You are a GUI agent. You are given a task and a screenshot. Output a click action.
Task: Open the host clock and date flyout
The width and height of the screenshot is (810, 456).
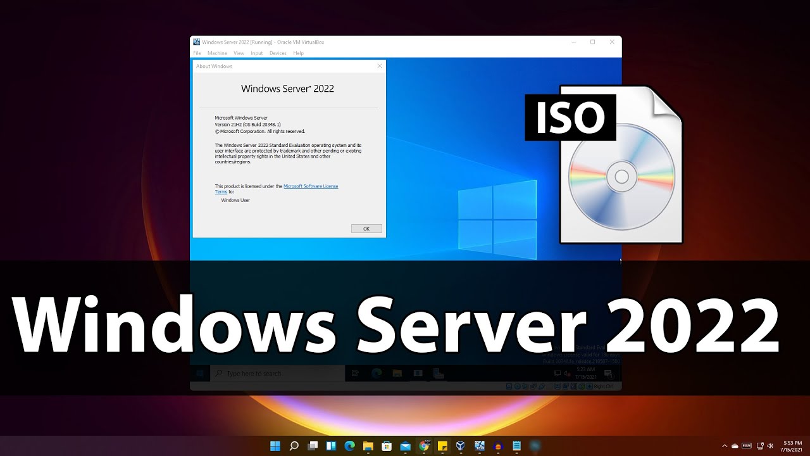pyautogui.click(x=792, y=446)
